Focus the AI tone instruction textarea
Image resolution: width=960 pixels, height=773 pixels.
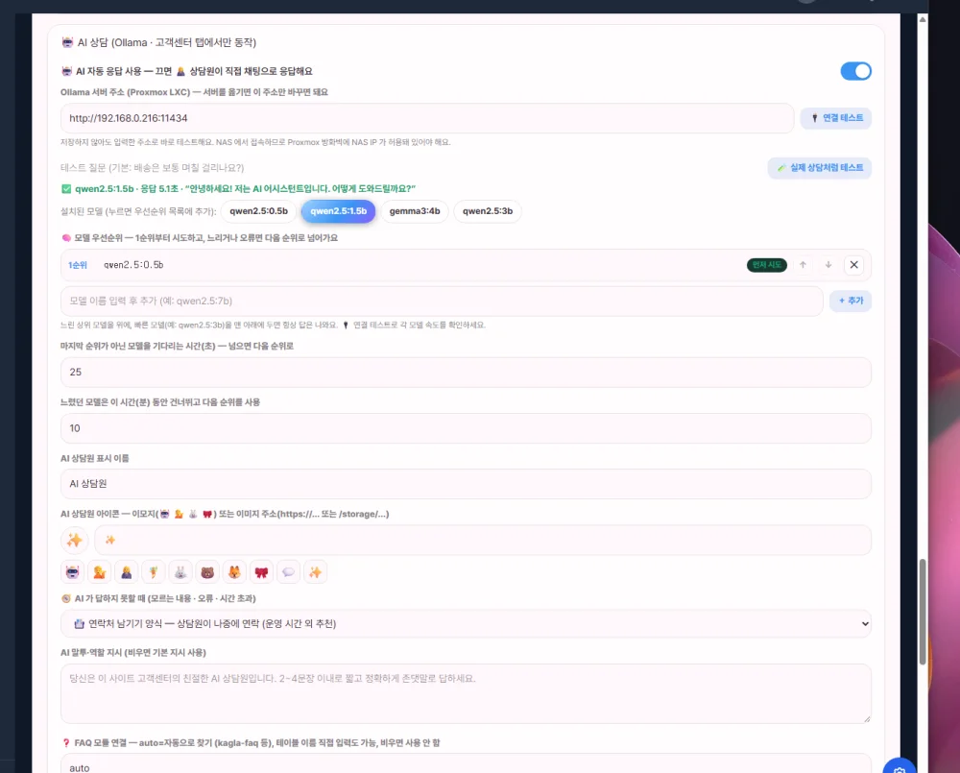pyautogui.click(x=466, y=693)
